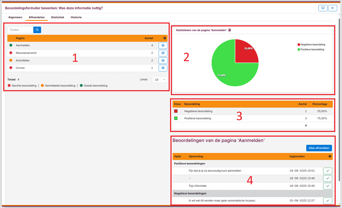The height and width of the screenshot is (208, 342).
Task: Mark 'Fijn dat je zo eenvoudig' review handled
Action: [x=327, y=171]
